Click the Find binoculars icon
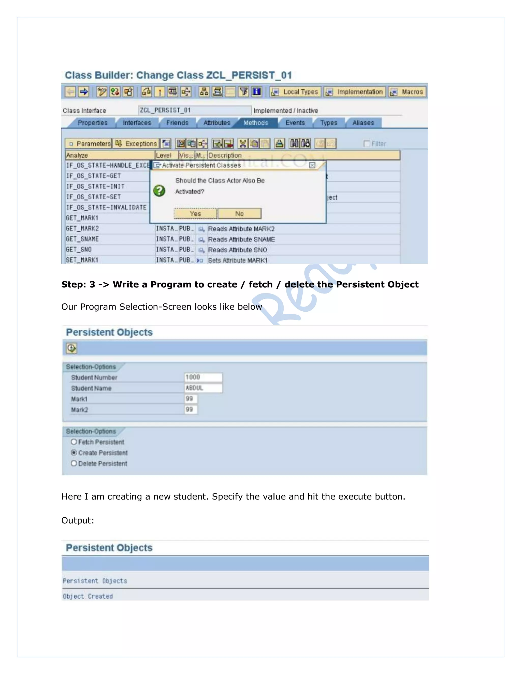 tap(294, 143)
